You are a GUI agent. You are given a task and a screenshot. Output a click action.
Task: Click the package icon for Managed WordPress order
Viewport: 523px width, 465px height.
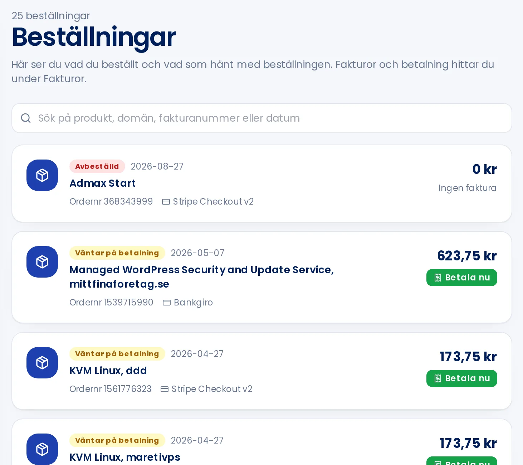42,262
